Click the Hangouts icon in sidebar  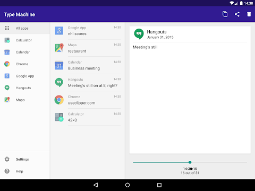coord(7,88)
